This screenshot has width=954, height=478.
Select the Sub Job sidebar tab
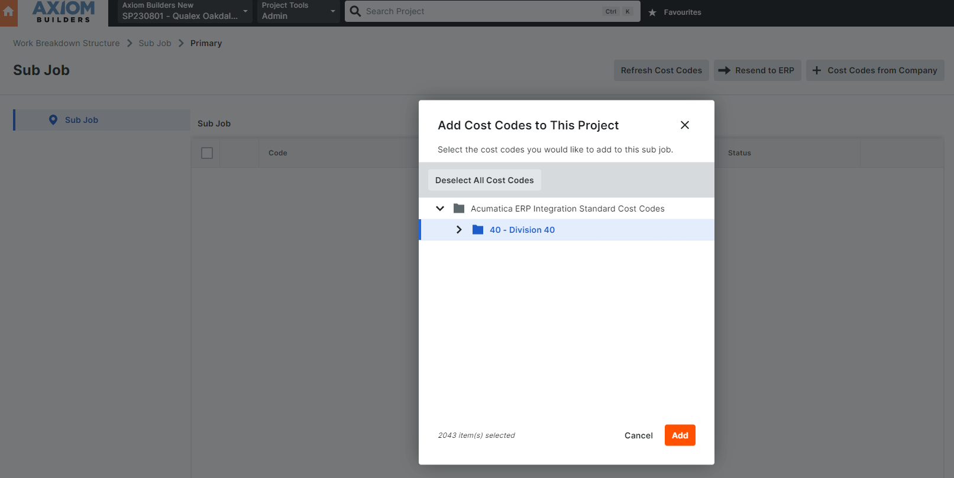point(102,120)
